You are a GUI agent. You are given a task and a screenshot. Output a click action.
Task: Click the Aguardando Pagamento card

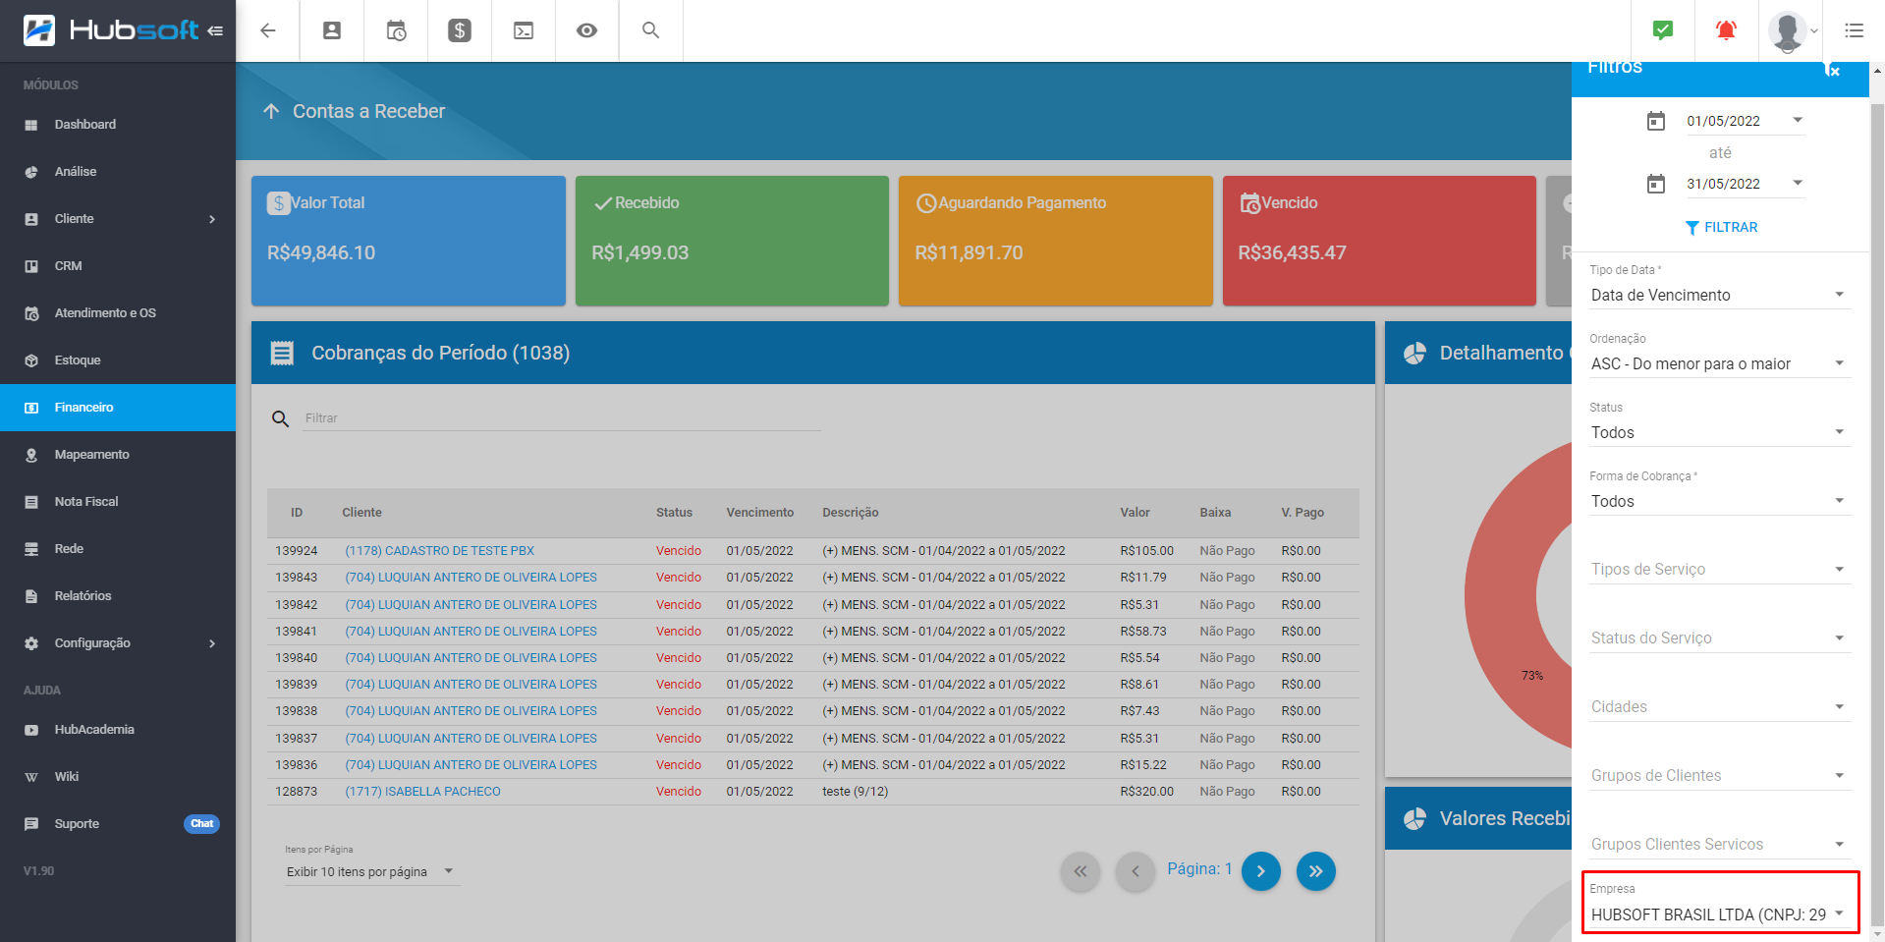point(1056,241)
